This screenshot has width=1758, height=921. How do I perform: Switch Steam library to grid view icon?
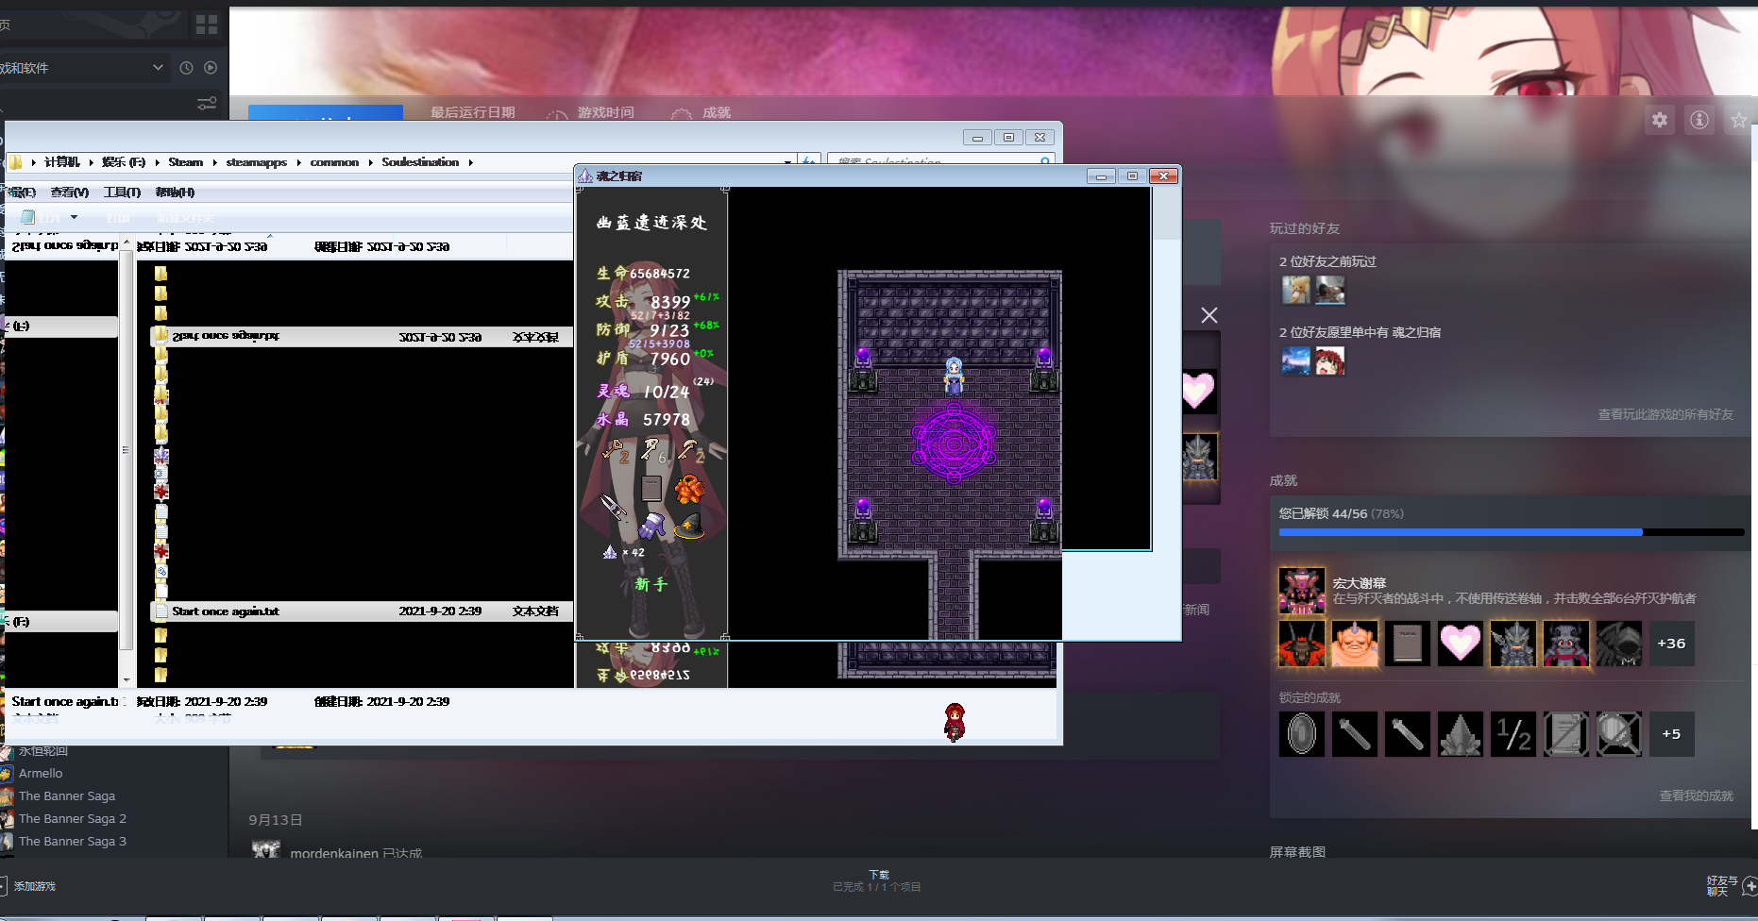coord(207,25)
